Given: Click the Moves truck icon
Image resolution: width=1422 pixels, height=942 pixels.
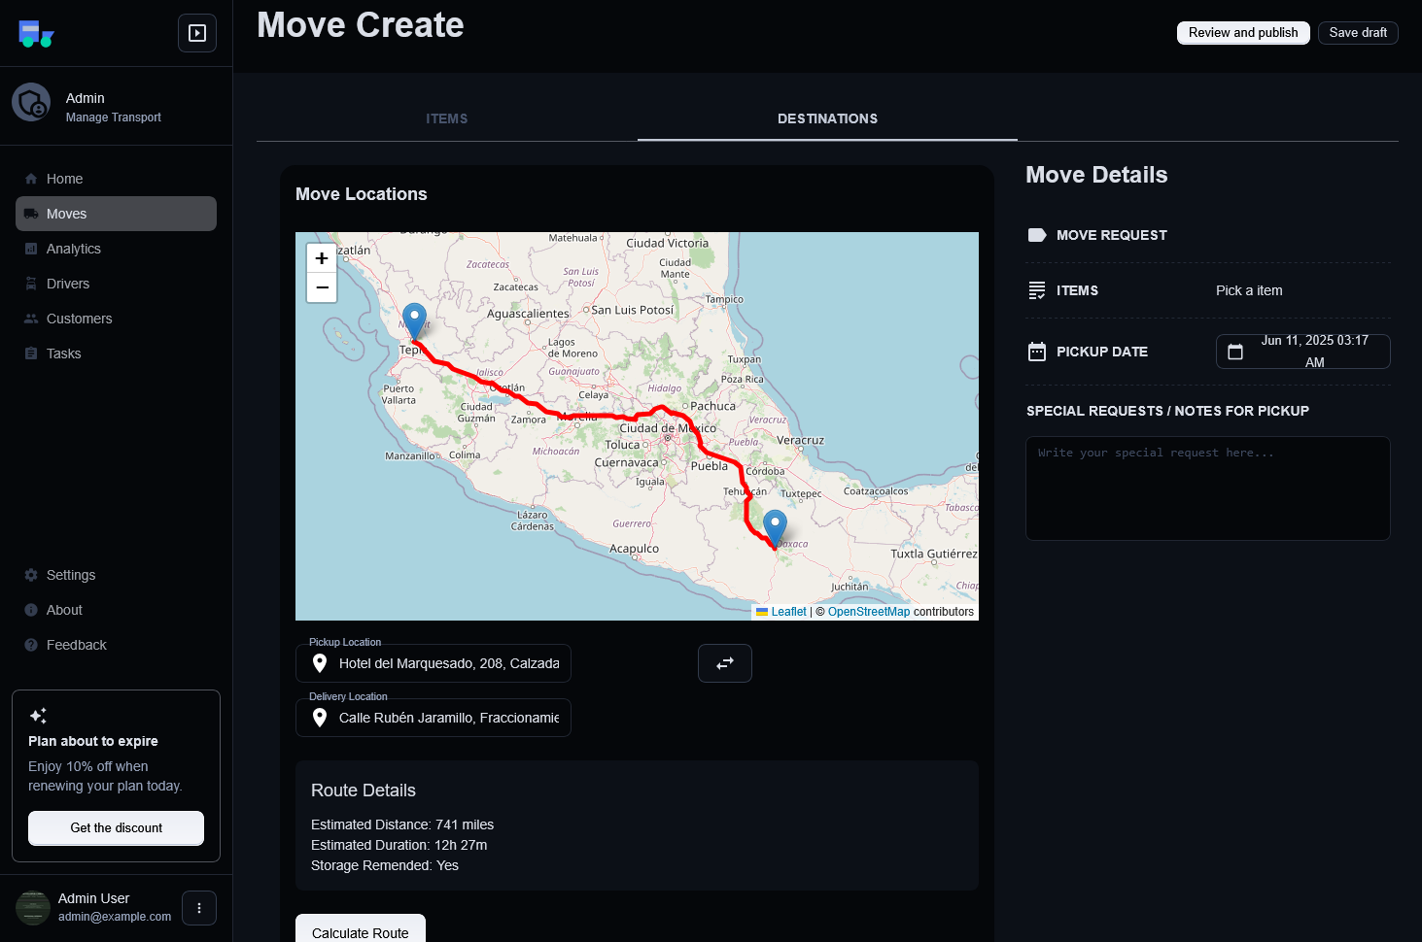Looking at the screenshot, I should (x=31, y=214).
